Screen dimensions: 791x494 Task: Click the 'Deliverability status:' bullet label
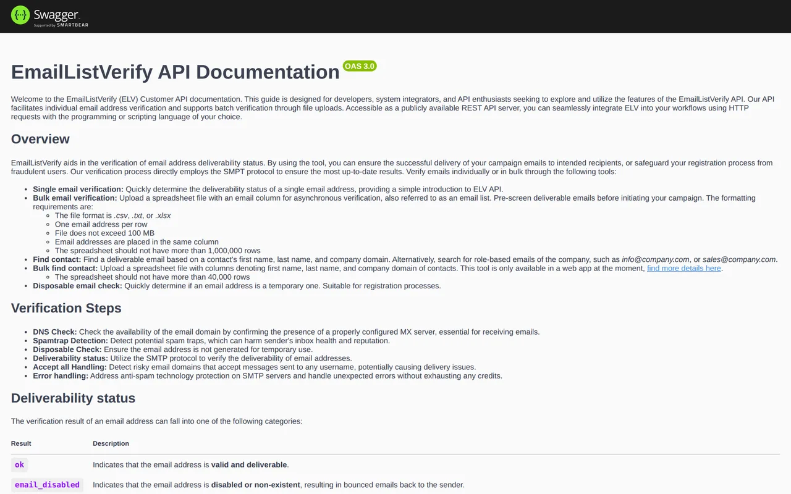tap(70, 358)
